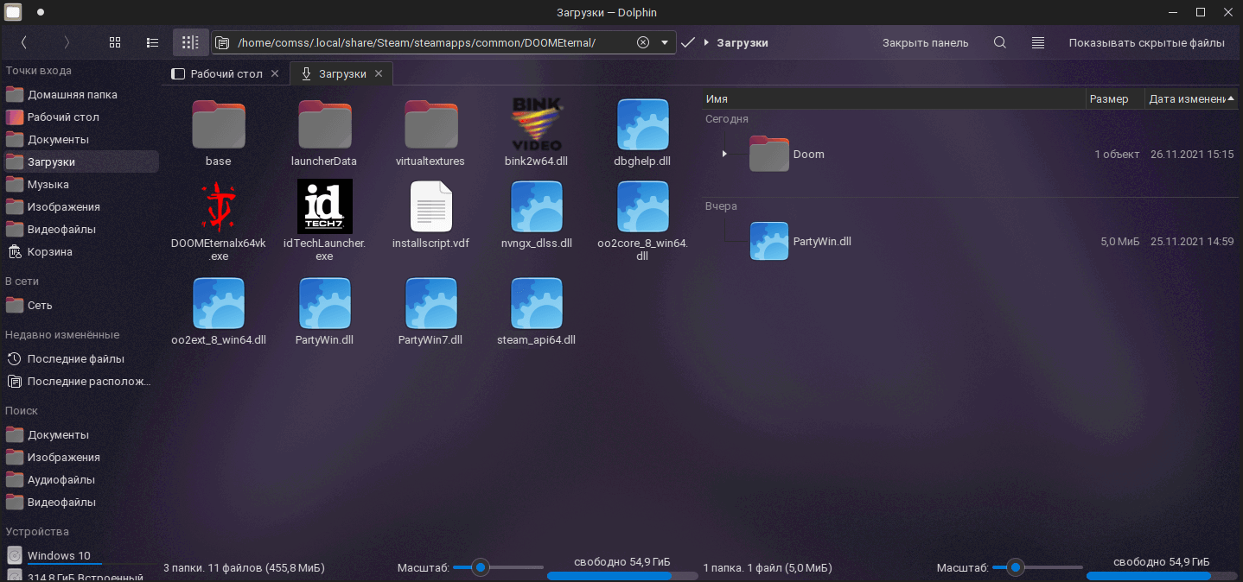This screenshot has width=1243, height=582.
Task: Select the base folder
Action: point(219,133)
